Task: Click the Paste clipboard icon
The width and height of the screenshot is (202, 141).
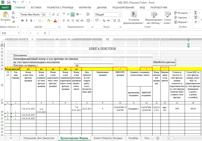Action: pos(5,14)
